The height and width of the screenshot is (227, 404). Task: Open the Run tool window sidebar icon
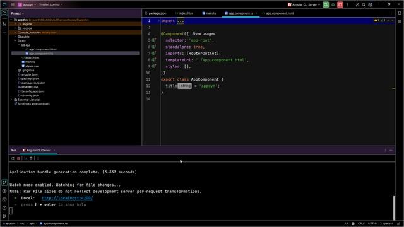(4, 182)
